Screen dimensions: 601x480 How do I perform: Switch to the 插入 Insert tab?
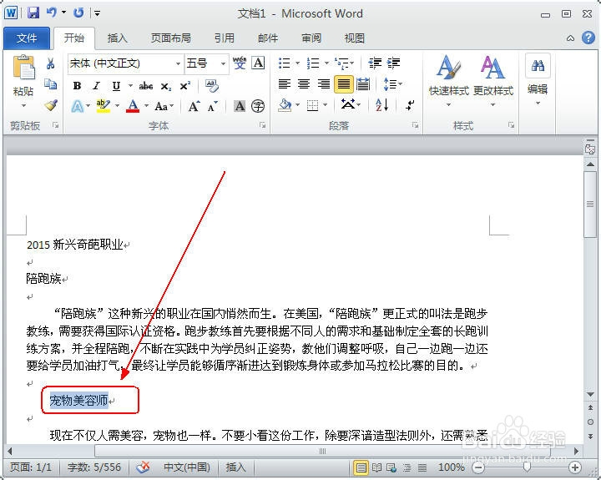point(117,38)
